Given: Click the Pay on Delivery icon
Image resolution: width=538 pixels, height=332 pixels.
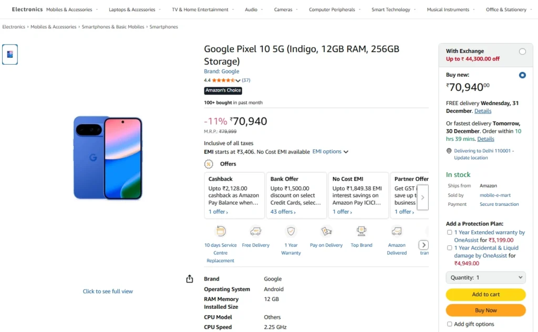Looking at the screenshot, I should pyautogui.click(x=326, y=231).
